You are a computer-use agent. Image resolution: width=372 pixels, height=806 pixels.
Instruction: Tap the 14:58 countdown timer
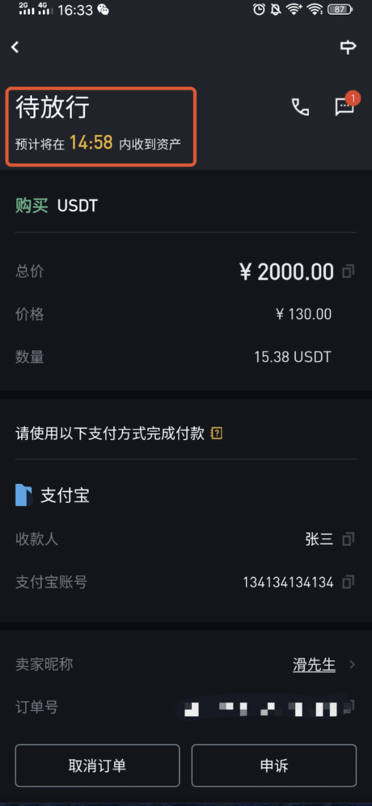(x=91, y=142)
